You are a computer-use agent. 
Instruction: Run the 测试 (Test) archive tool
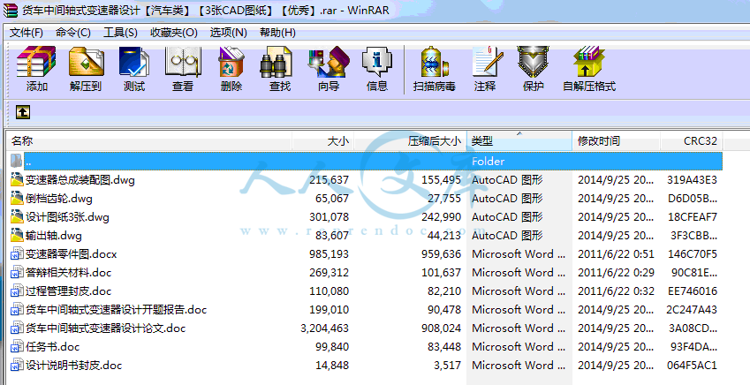point(134,62)
